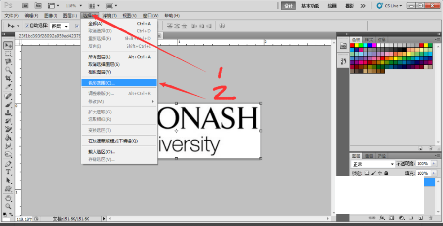This screenshot has height=226, width=443.
Task: Pick the yellow swatch in top row
Action: 357,45
